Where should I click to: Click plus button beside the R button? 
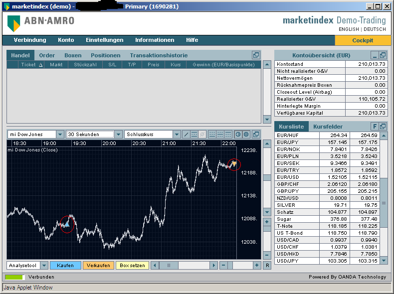257,265
